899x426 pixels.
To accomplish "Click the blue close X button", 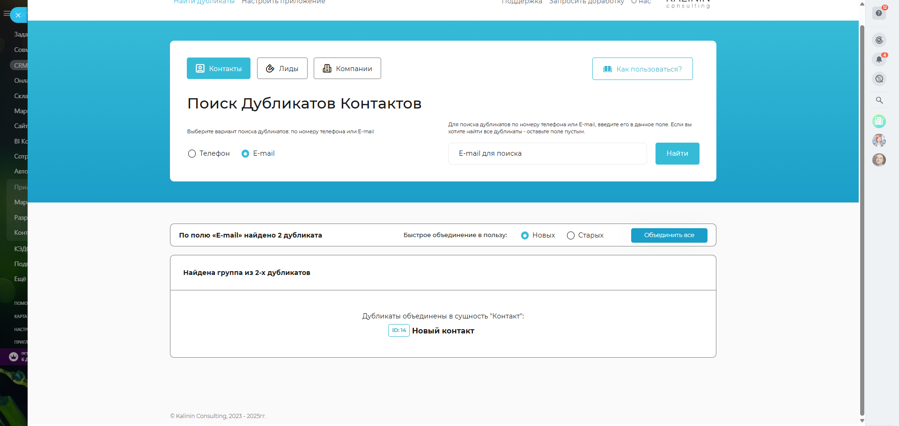I will [x=18, y=15].
